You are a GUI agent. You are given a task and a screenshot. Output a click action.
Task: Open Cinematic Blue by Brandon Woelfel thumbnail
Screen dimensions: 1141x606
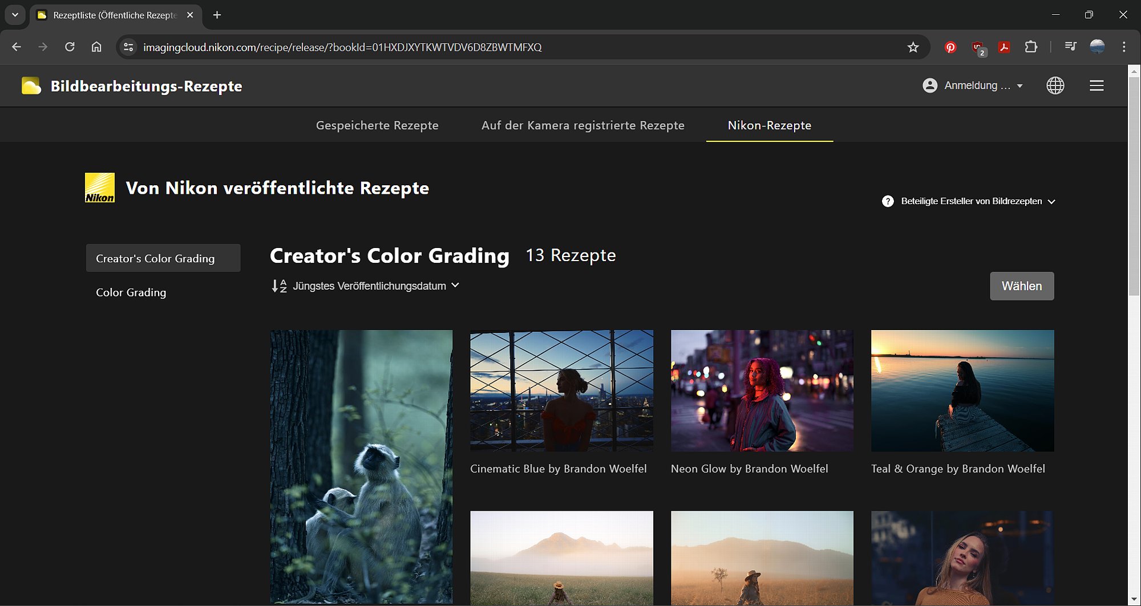pyautogui.click(x=561, y=391)
